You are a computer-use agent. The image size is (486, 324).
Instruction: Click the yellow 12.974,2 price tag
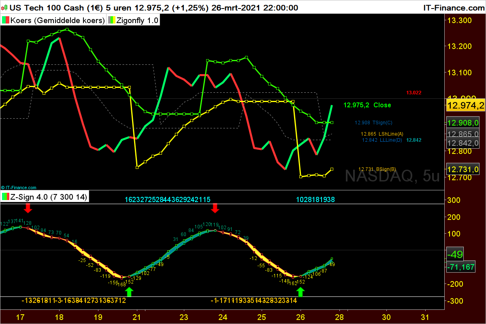pos(465,106)
